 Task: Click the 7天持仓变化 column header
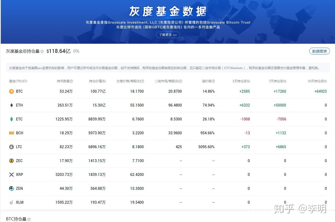pos(278,81)
